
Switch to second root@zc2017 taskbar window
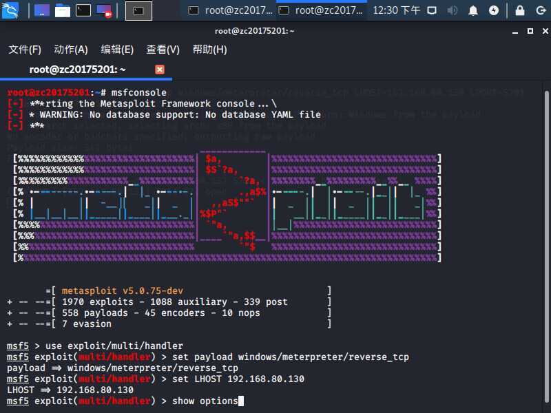click(x=321, y=10)
